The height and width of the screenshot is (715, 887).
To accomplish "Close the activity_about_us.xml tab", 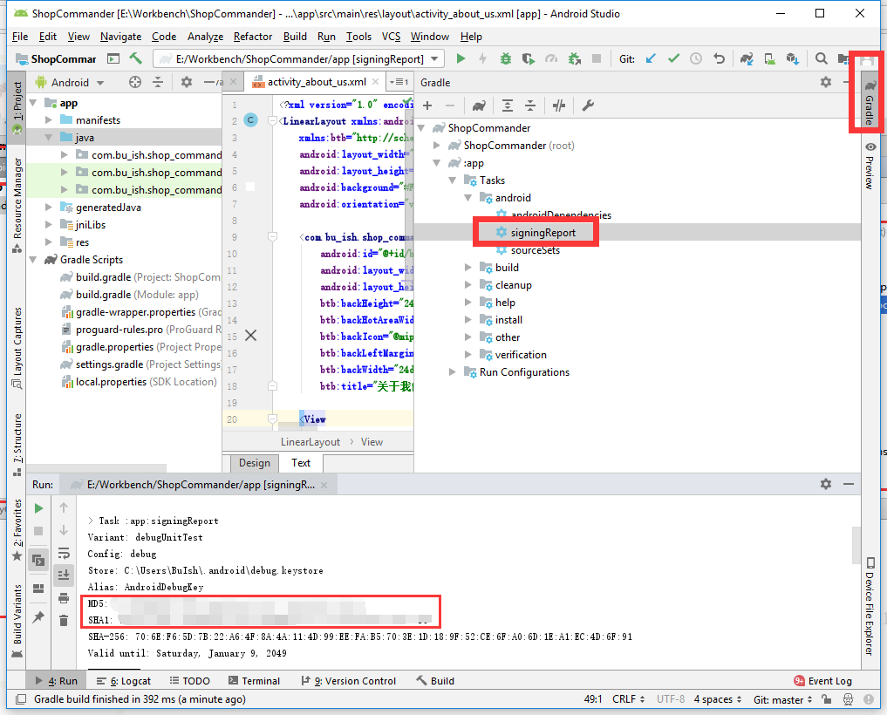I will 375,82.
